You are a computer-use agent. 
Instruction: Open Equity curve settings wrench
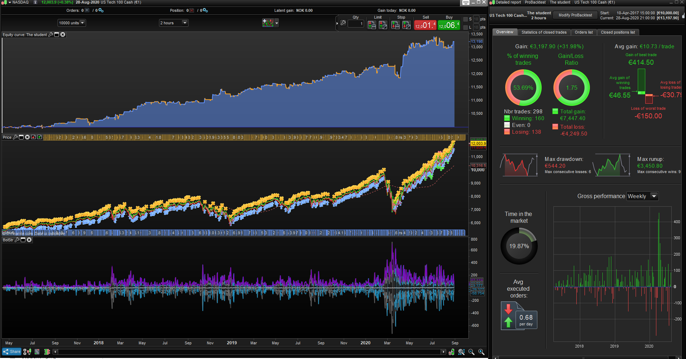(51, 35)
